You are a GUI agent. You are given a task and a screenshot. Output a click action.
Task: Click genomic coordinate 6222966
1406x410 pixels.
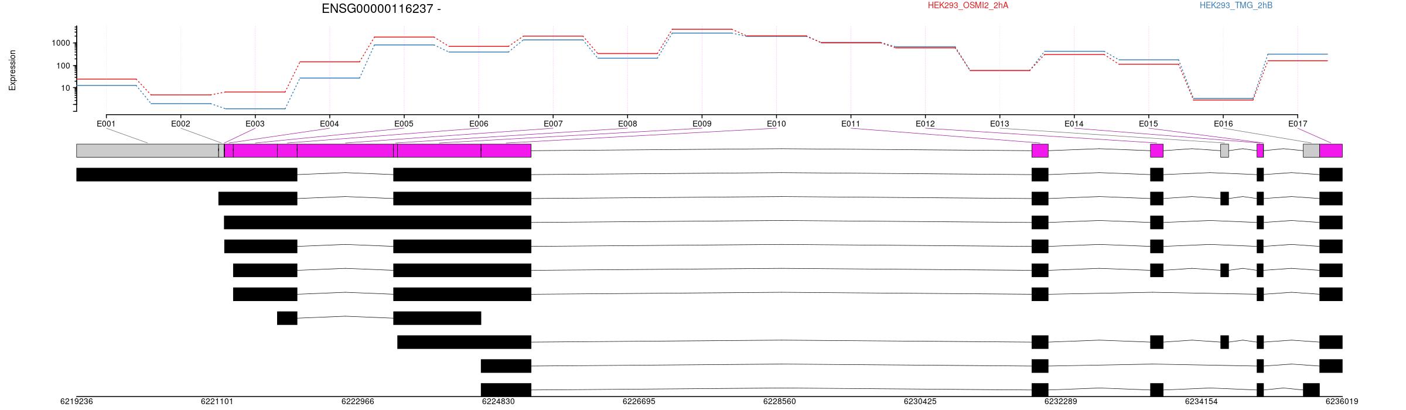click(357, 402)
